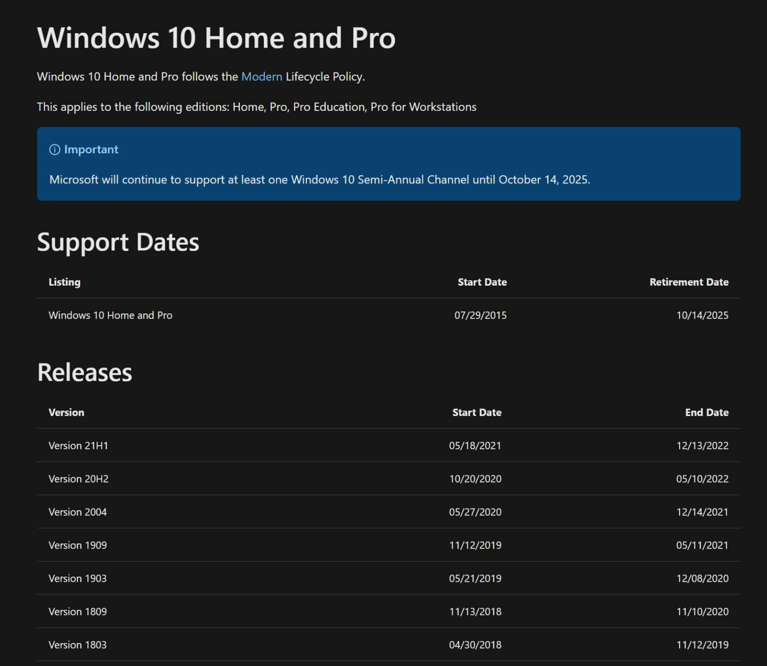
Task: Select the 'Version 1803' row label
Action: click(x=78, y=645)
